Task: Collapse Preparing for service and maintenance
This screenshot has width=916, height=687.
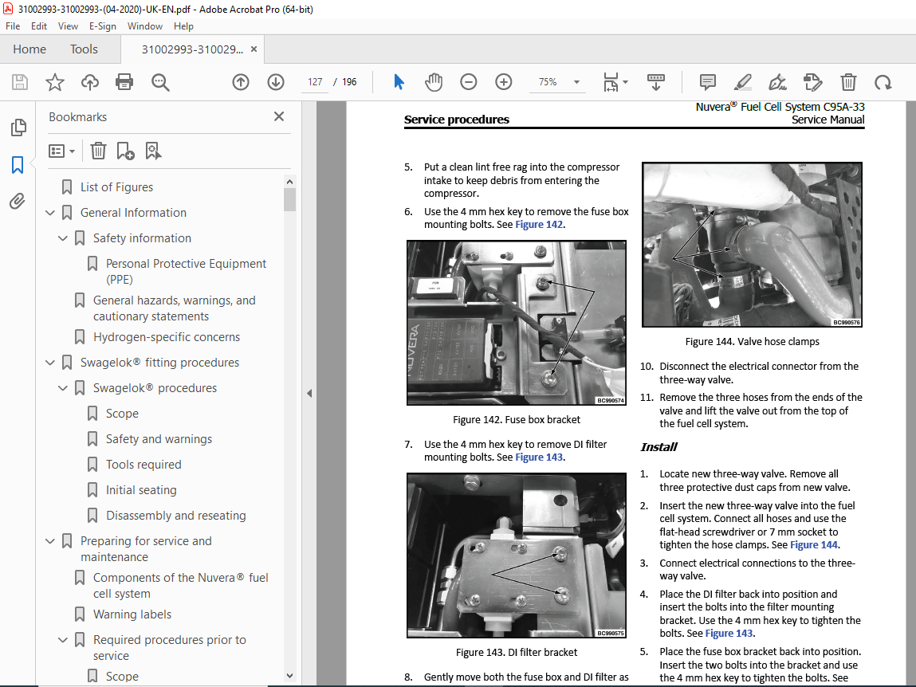Action: (49, 541)
